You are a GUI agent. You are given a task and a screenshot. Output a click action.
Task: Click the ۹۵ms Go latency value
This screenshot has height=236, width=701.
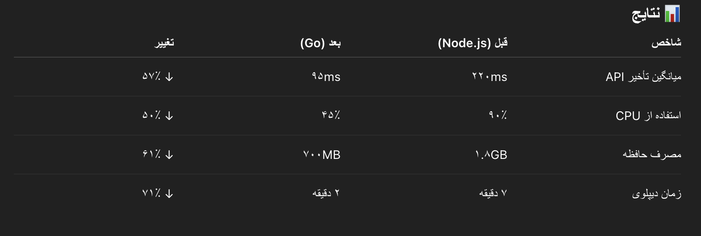pos(326,77)
